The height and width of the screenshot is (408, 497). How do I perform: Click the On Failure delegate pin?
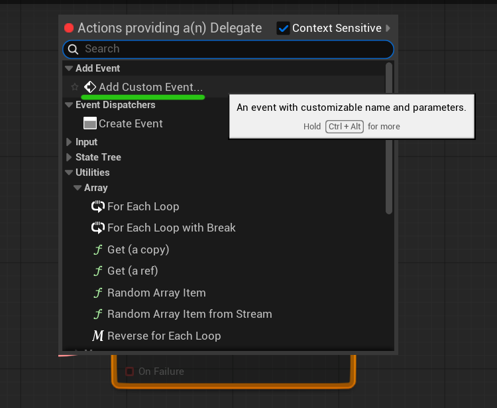[x=129, y=372]
